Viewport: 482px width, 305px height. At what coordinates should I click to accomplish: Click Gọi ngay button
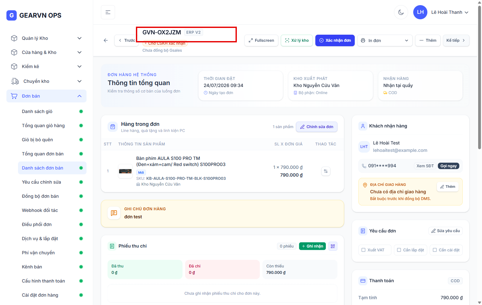(x=448, y=166)
